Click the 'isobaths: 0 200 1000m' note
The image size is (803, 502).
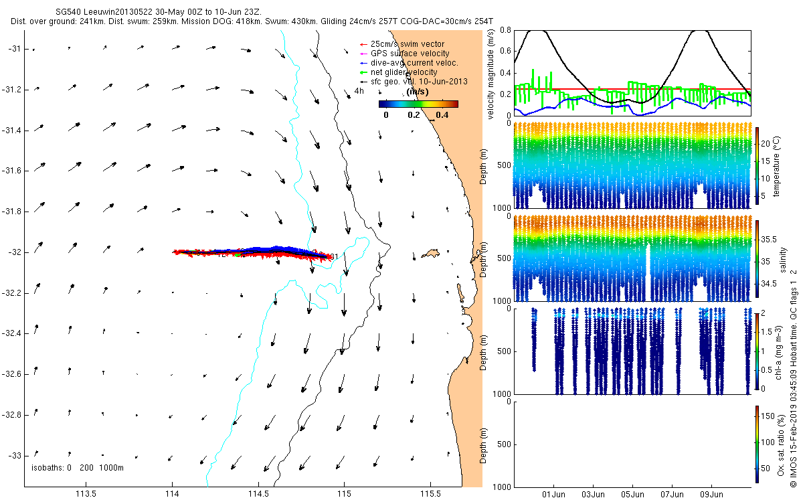(x=78, y=468)
